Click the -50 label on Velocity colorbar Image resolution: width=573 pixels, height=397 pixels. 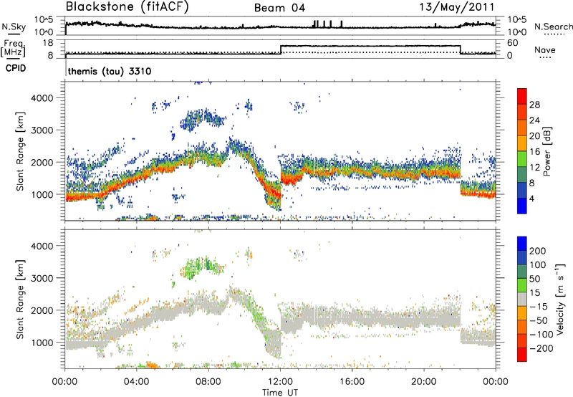tap(539, 320)
